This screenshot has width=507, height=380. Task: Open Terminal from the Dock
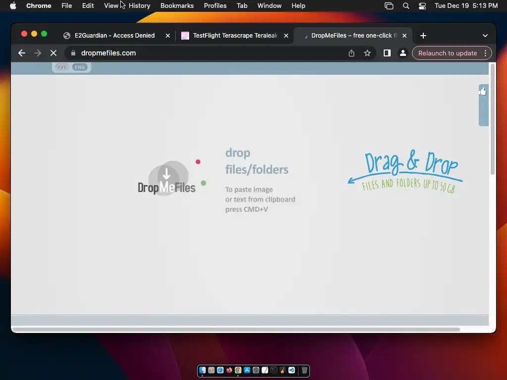click(273, 370)
